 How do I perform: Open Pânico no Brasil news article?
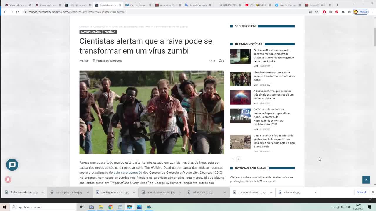pyautogui.click(x=273, y=56)
